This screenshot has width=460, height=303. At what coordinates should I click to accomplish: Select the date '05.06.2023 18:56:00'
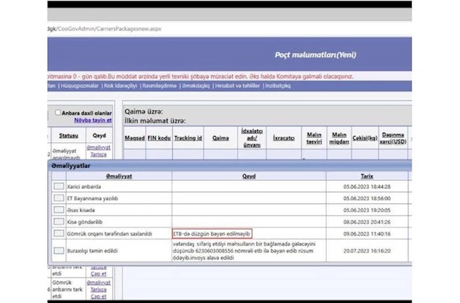click(x=367, y=199)
